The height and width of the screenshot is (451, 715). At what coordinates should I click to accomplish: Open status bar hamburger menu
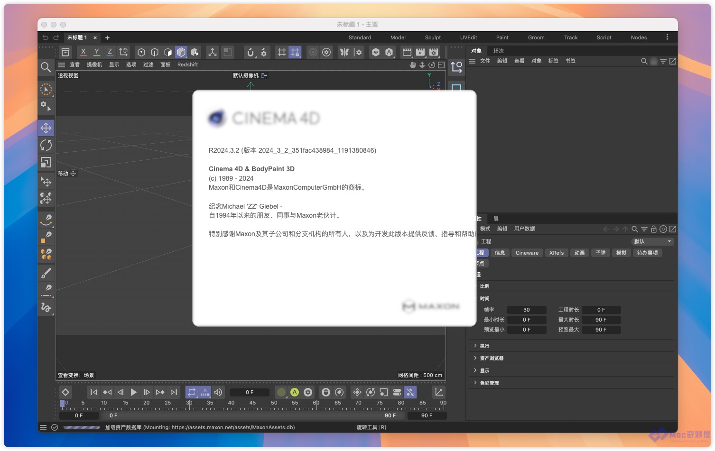tap(43, 427)
